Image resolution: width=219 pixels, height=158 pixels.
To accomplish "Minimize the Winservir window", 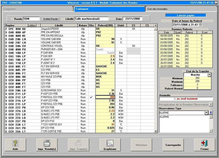I will 216,3.
